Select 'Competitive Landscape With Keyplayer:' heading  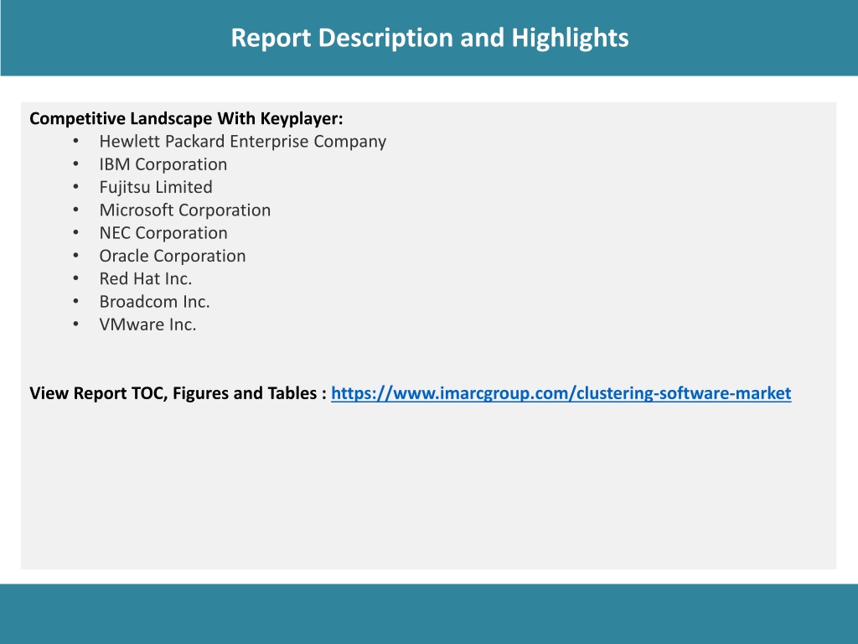click(x=186, y=119)
